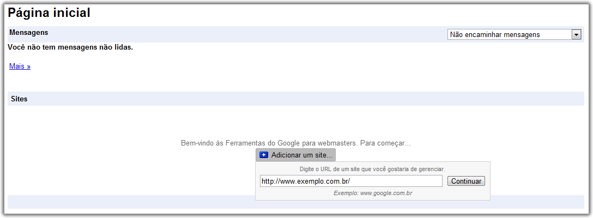Click the word 'webmasters' in the welcome message

[x=338, y=143]
